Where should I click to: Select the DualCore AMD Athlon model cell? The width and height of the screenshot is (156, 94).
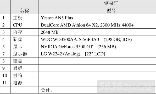pos(97,25)
